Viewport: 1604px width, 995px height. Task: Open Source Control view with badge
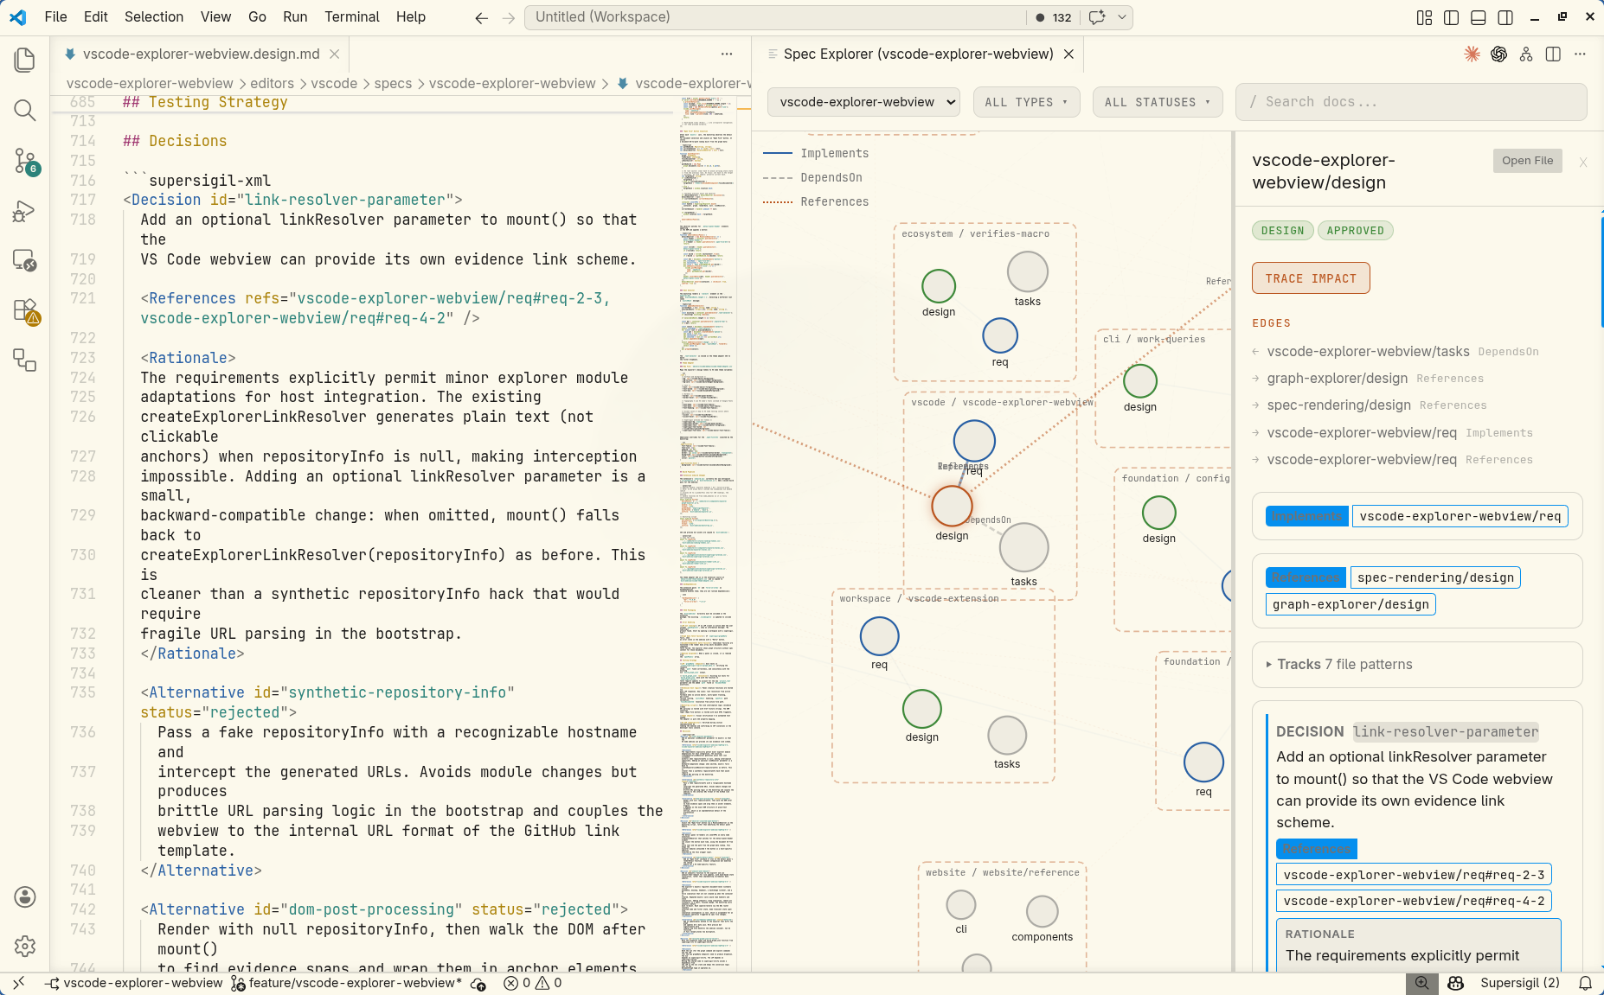coord(24,160)
